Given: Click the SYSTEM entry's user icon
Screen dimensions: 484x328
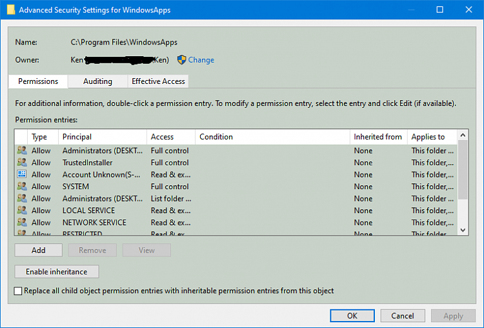Looking at the screenshot, I should 22,186.
